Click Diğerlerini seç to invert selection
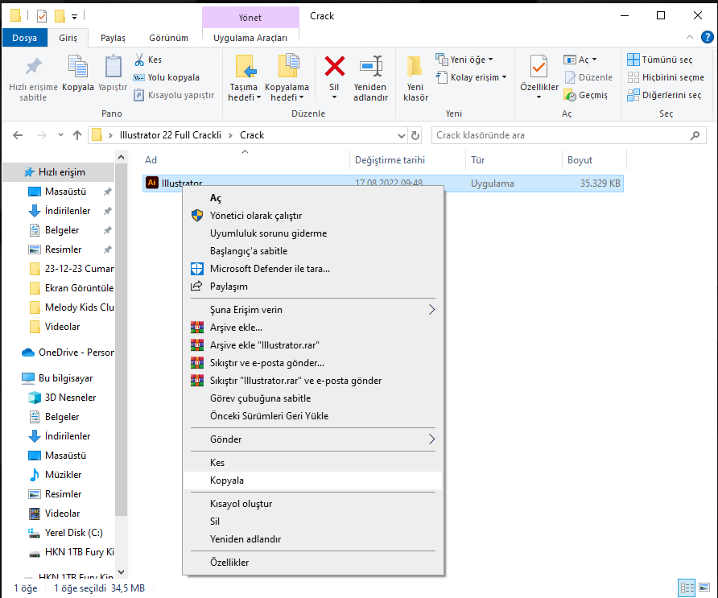The image size is (718, 598). [x=664, y=95]
